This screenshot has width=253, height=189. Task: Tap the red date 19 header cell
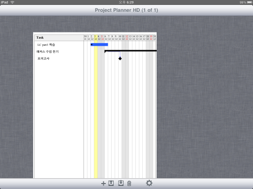coord(151,37)
